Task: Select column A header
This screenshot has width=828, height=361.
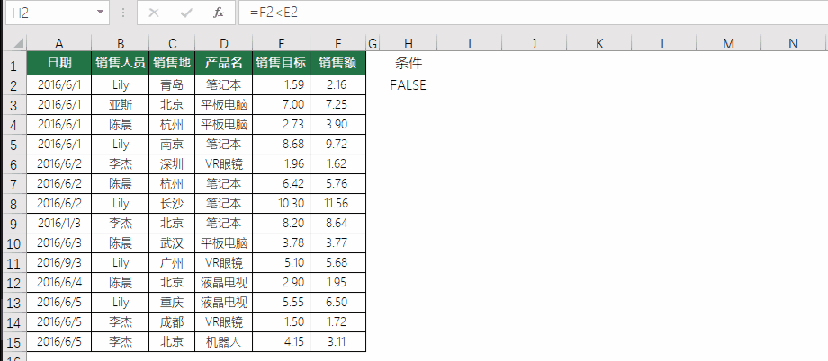Action: coord(59,44)
